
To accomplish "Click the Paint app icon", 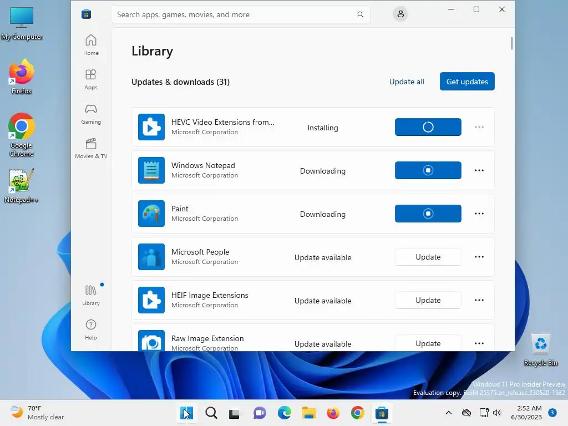I will [x=151, y=214].
